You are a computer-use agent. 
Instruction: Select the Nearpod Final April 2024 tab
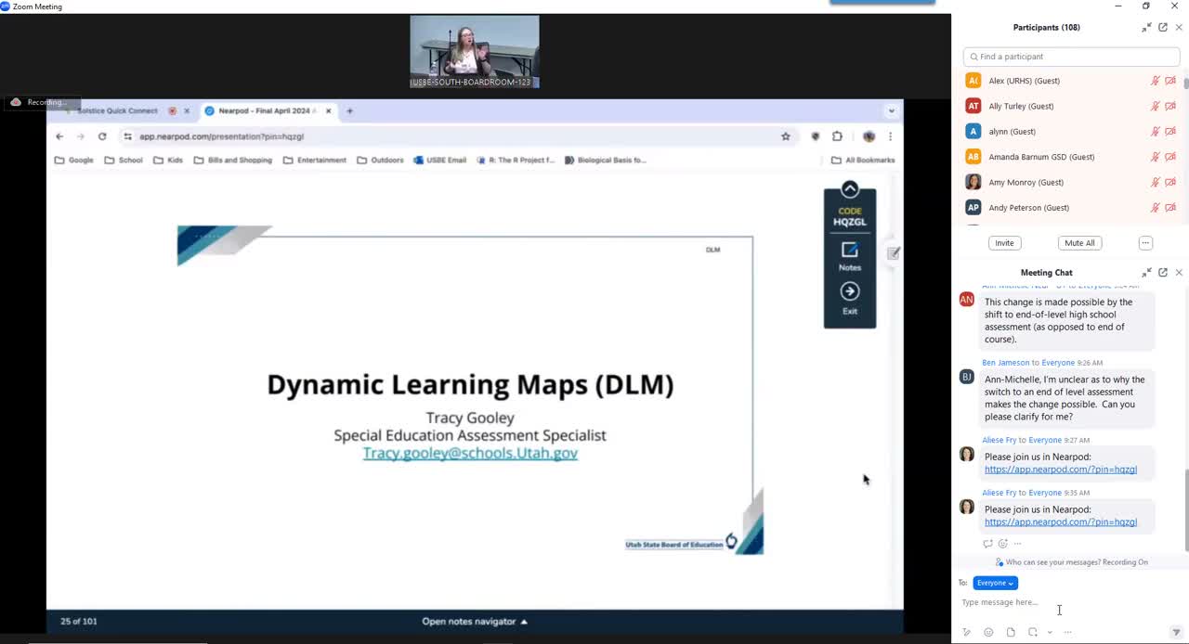[264, 111]
